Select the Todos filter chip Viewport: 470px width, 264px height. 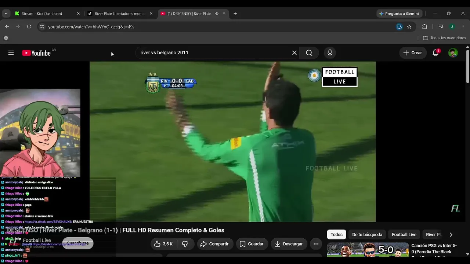pyautogui.click(x=336, y=235)
